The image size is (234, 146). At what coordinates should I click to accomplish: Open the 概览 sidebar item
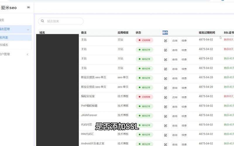pyautogui.click(x=2, y=20)
